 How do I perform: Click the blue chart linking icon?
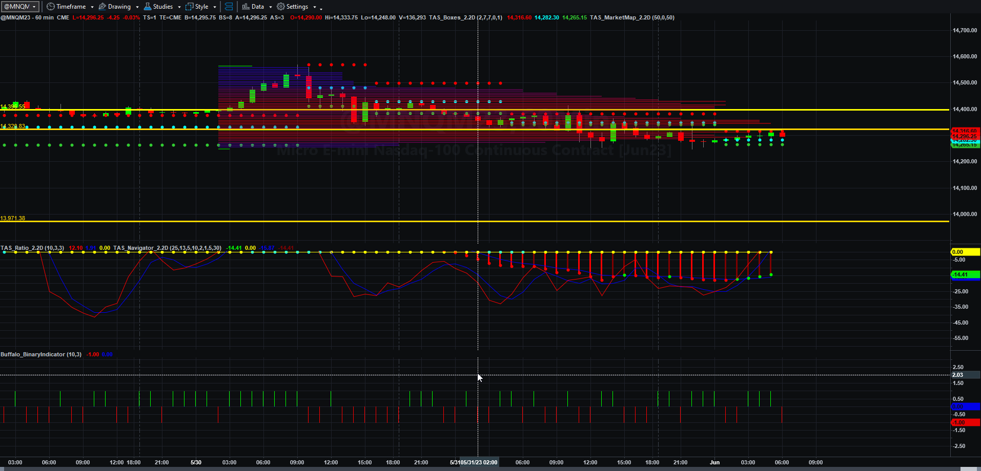(x=229, y=7)
